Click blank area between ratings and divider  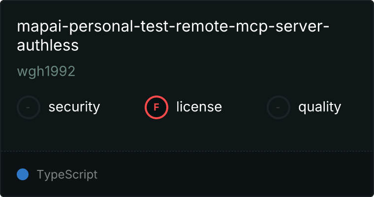(187, 134)
